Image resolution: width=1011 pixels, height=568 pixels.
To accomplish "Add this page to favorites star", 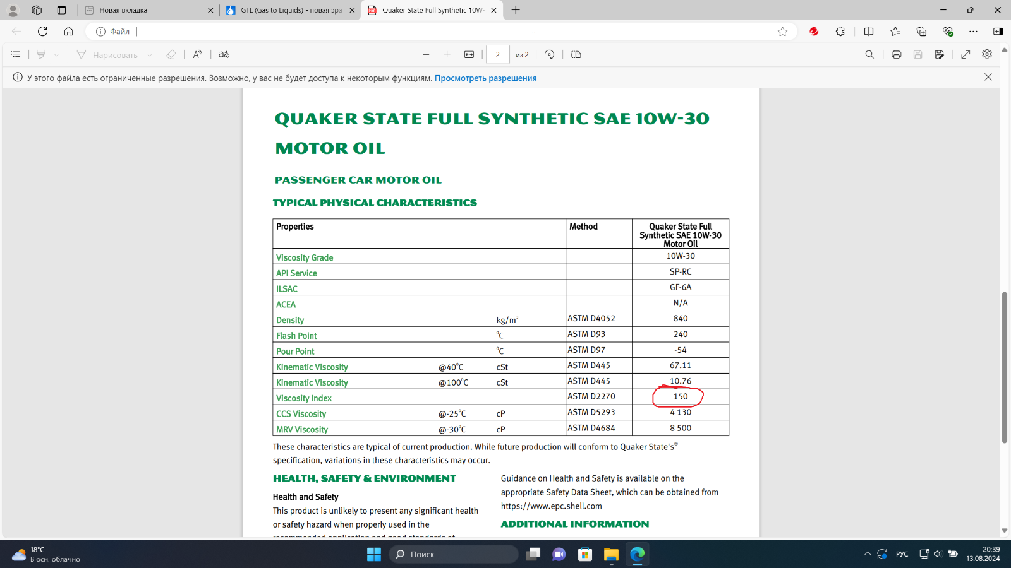I will pos(782,32).
